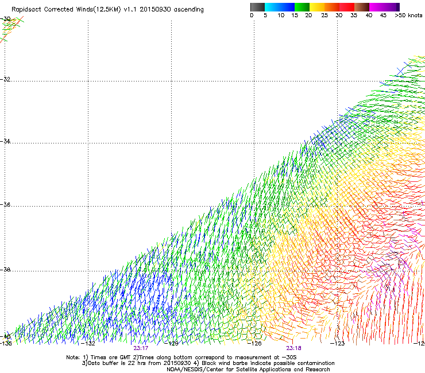The width and height of the screenshot is (425, 373).
Task: Click the brown 35-40 knots legend segment
Action: [x=362, y=7]
